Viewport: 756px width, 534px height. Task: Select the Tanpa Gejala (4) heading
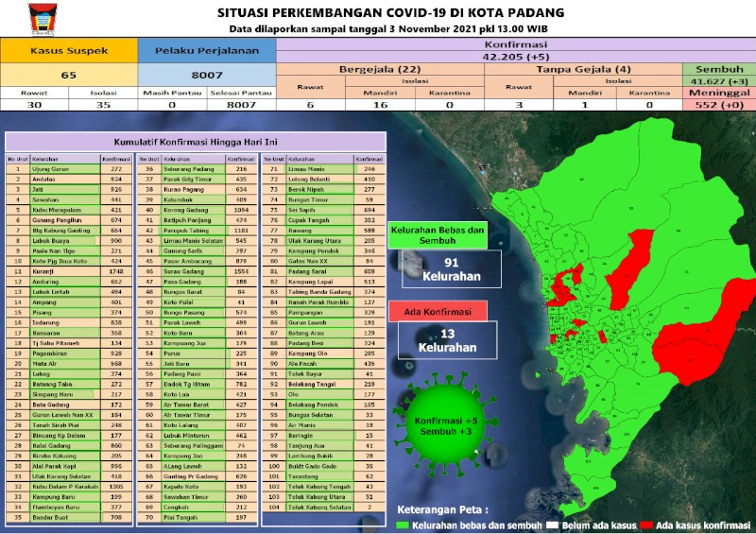583,69
